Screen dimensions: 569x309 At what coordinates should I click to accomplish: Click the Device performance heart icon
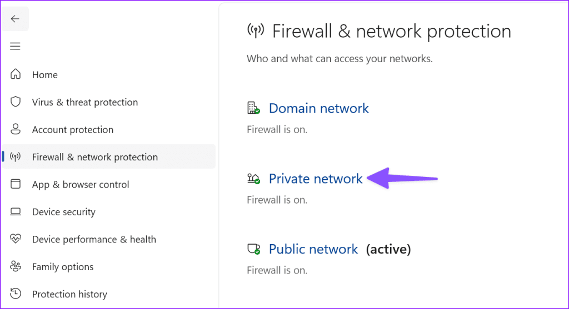tap(15, 239)
